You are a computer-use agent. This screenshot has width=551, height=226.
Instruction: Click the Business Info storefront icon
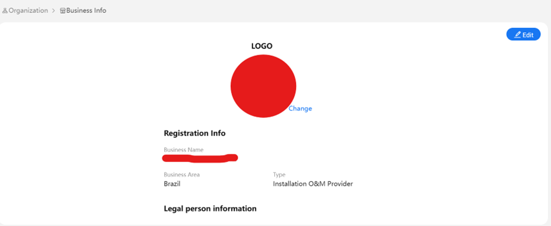[63, 11]
